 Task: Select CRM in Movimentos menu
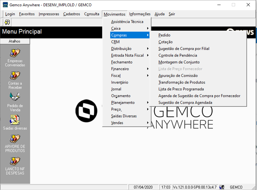tap(130, 42)
